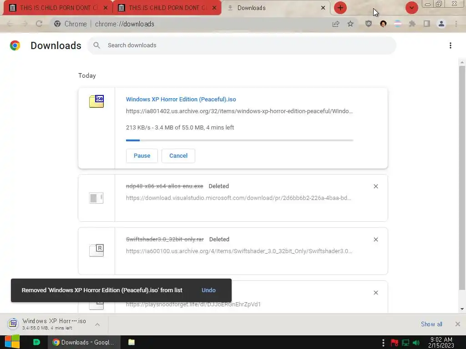Image resolution: width=466 pixels, height=349 pixels.
Task: Click the volume speaker tray icon
Action: pyautogui.click(x=416, y=343)
